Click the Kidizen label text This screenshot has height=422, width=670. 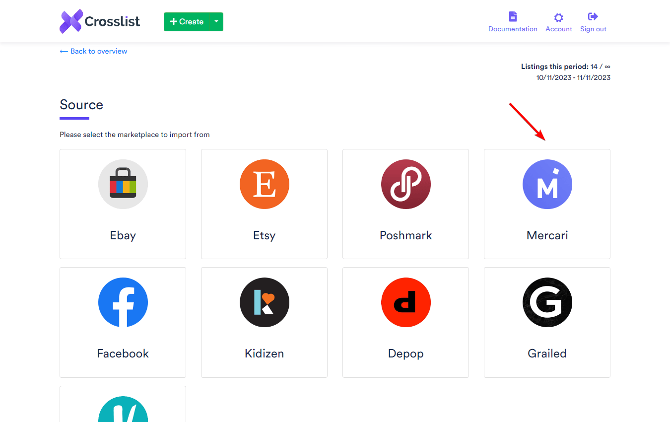[x=265, y=353]
